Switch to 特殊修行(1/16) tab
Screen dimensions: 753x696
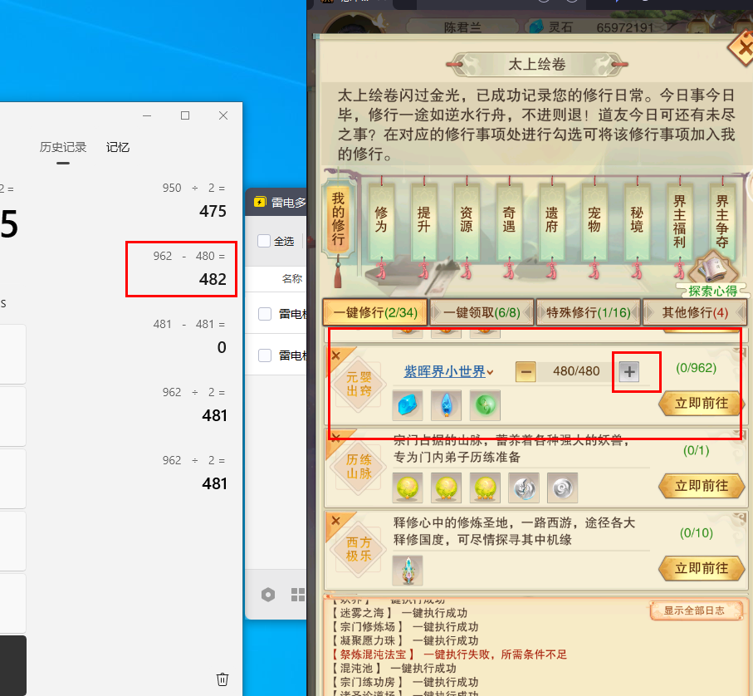click(589, 312)
